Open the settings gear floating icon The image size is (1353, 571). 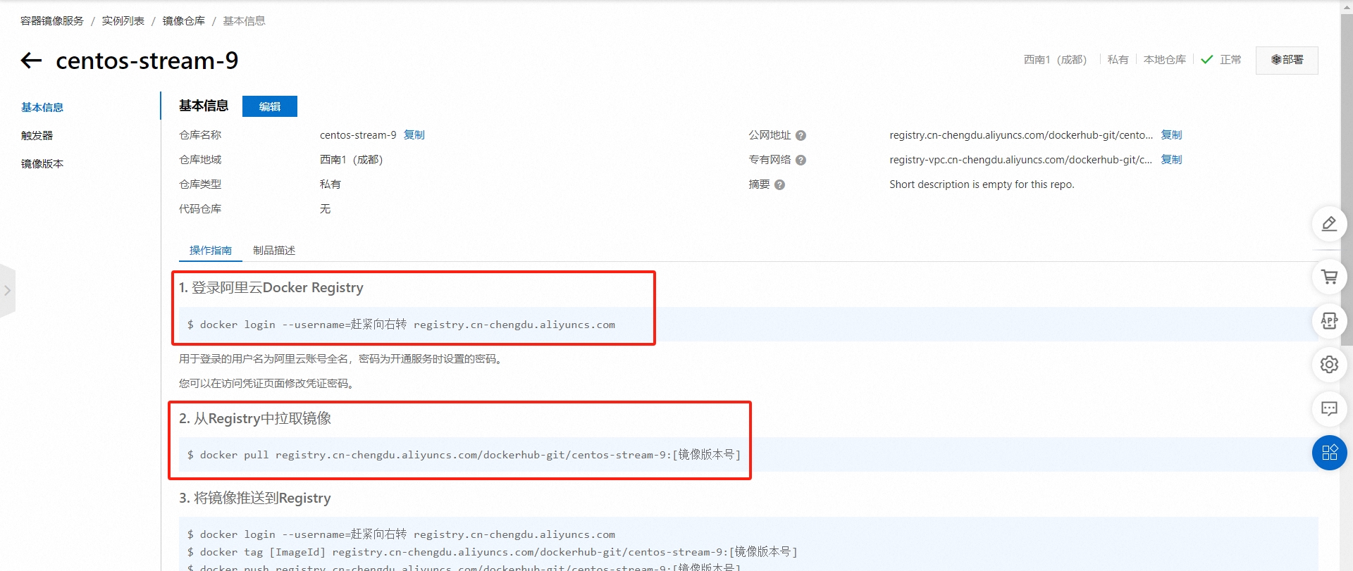click(x=1329, y=364)
